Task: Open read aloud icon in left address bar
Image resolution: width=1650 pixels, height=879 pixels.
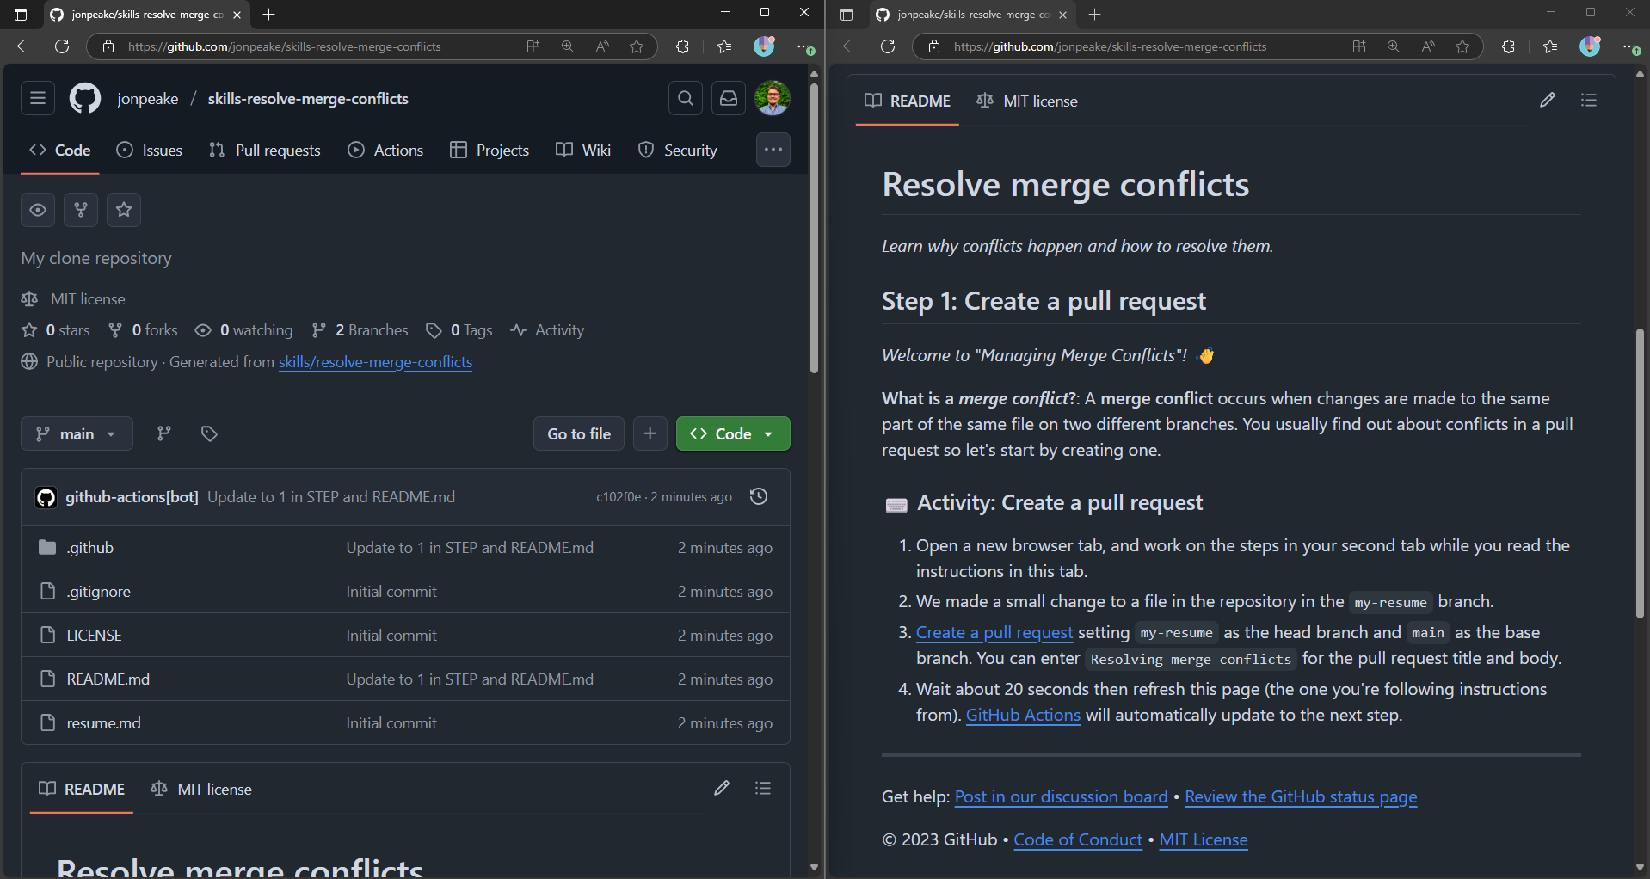Action: (602, 46)
